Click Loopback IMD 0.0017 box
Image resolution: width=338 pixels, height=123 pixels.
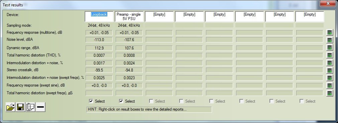pyautogui.click(x=99, y=63)
